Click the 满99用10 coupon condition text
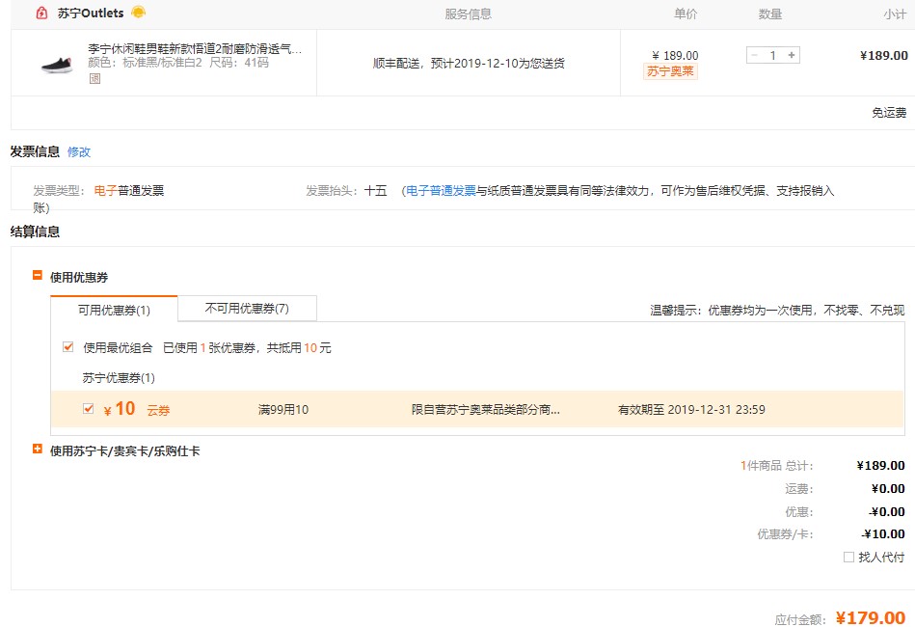 [x=283, y=410]
